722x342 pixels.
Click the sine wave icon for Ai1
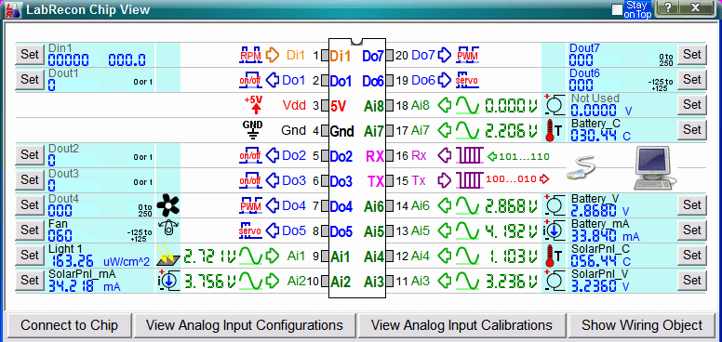[x=251, y=256]
